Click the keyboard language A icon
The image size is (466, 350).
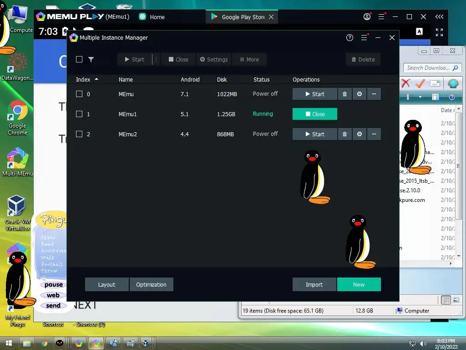tap(419, 31)
